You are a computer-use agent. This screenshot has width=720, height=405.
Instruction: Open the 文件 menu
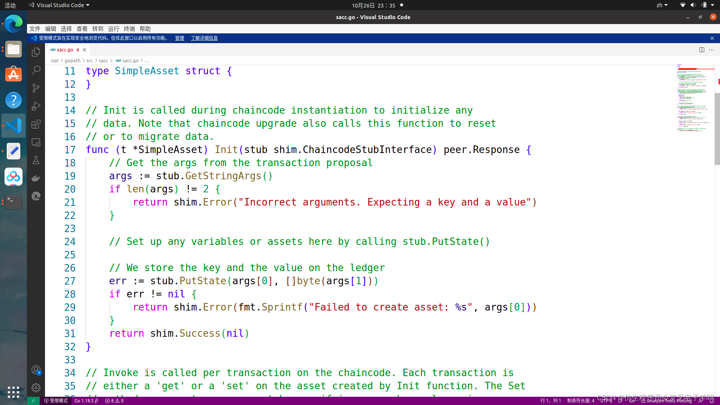point(35,29)
